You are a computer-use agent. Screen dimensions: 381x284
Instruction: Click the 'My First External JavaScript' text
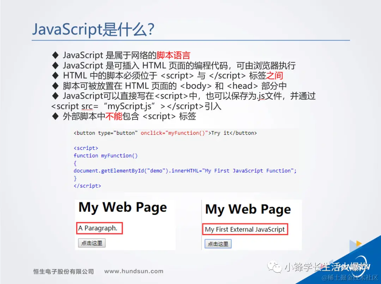245,229
